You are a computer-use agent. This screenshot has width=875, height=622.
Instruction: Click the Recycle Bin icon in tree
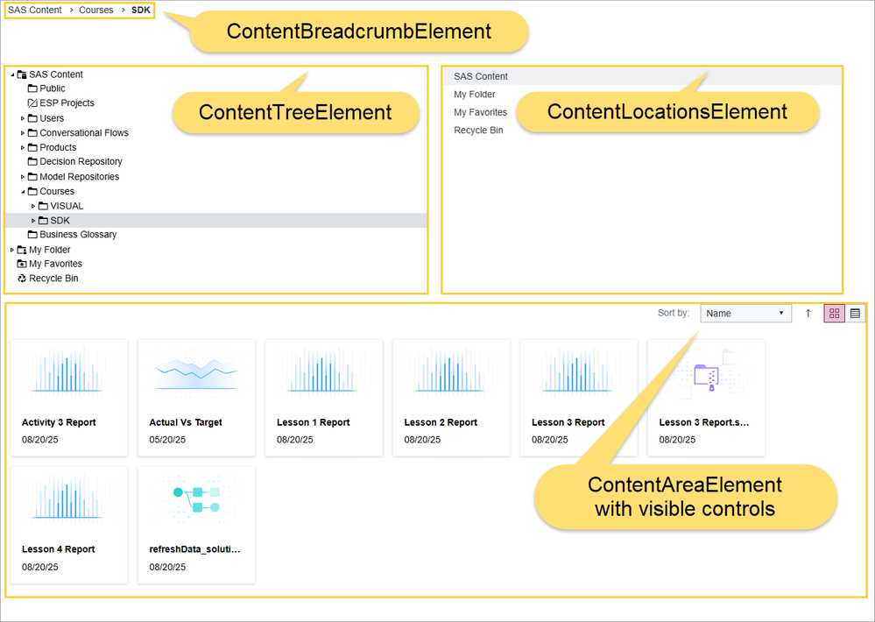coord(22,278)
